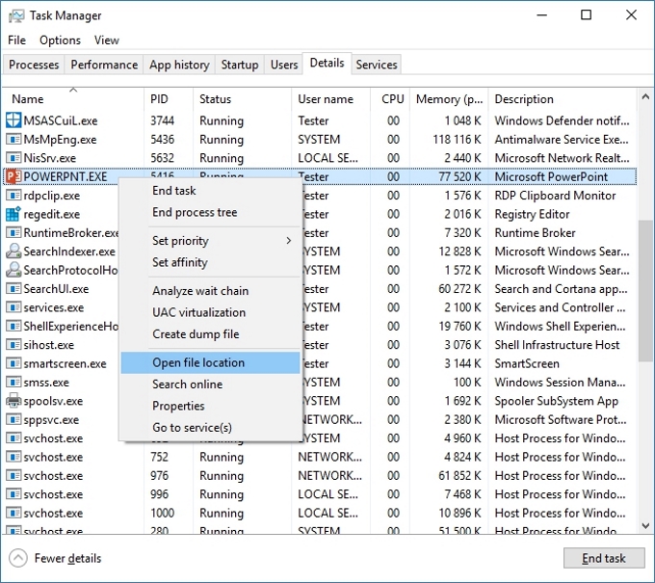Image resolution: width=655 pixels, height=583 pixels.
Task: Click the regedit.exe registry cube icon
Action: [13, 214]
